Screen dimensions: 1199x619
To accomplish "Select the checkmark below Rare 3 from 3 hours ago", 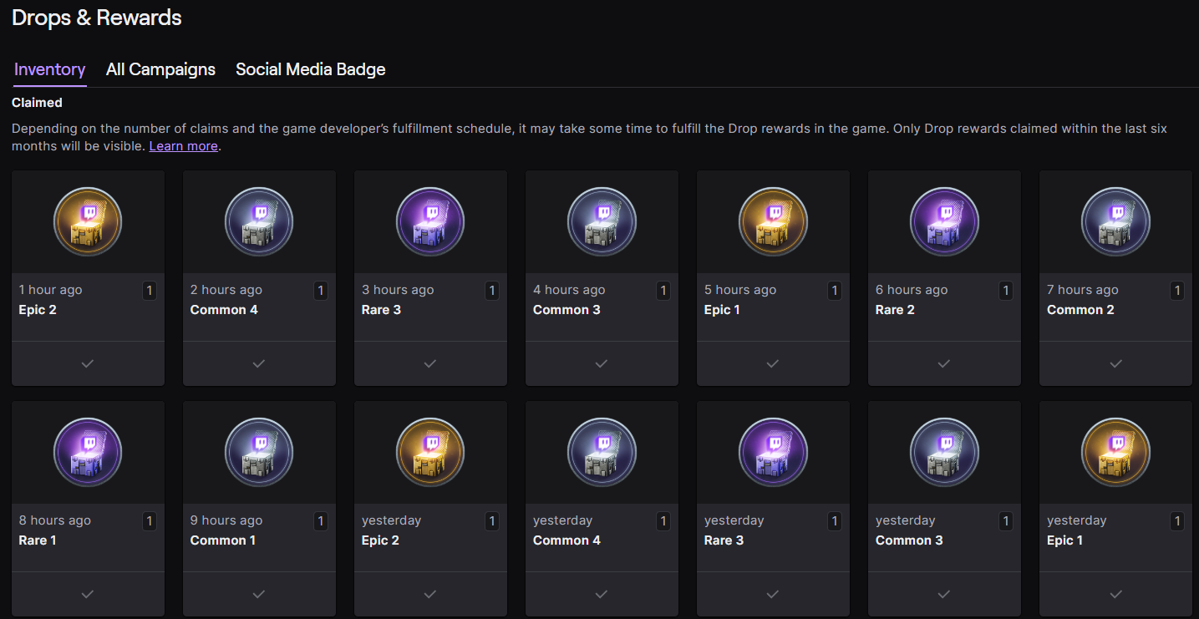I will coord(430,363).
